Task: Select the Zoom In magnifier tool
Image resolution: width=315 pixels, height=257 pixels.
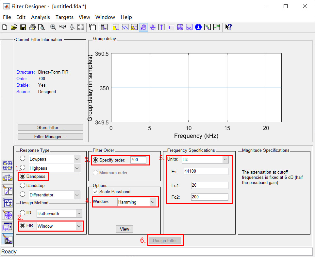Action: 53,27
